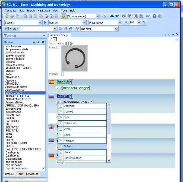Open the View menu
The height and width of the screenshot is (182, 183).
coord(55,11)
